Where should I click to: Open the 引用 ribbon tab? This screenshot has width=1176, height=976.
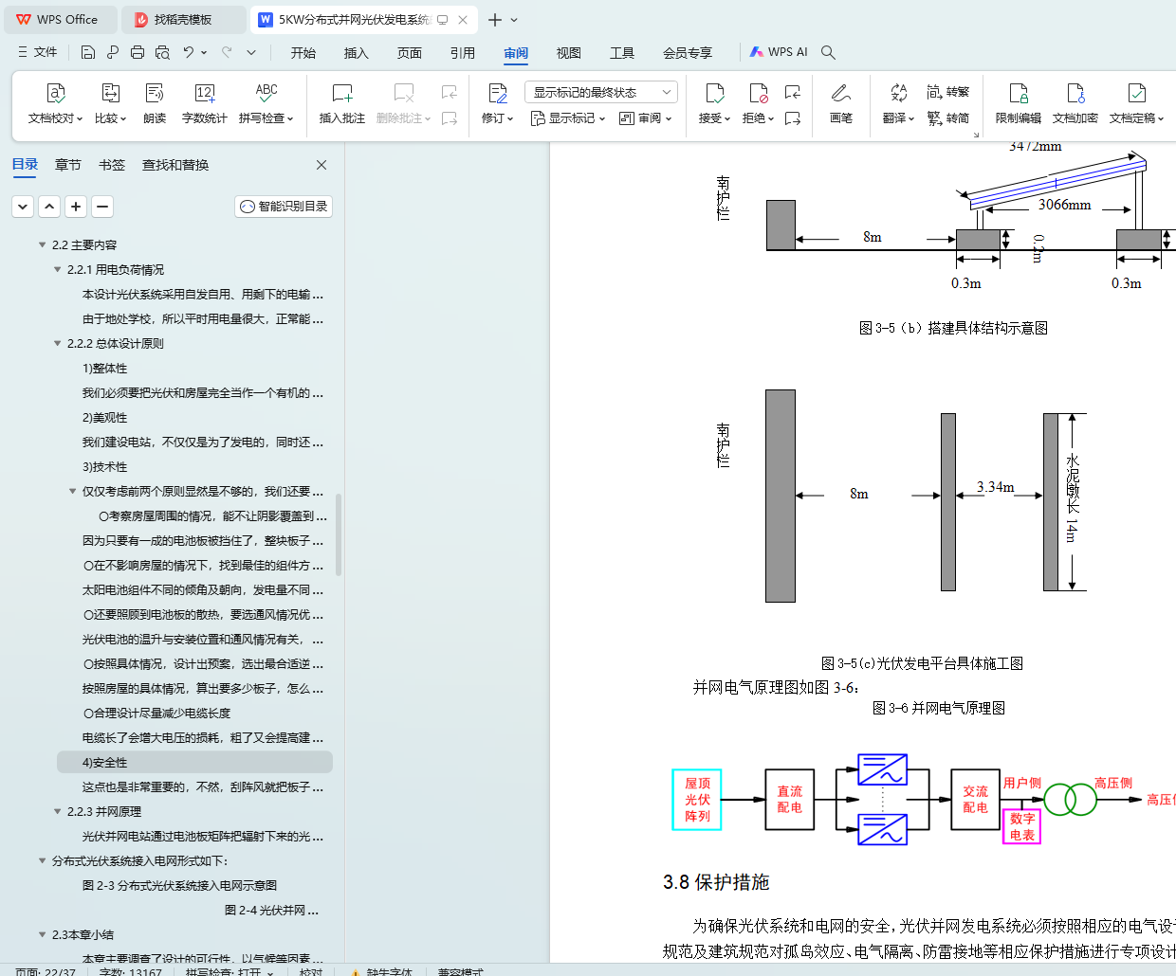(x=463, y=52)
